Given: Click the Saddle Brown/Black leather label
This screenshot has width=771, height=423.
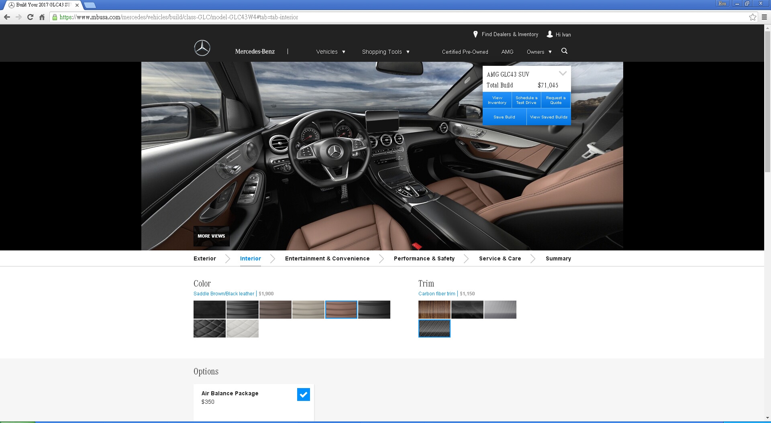Looking at the screenshot, I should (x=224, y=294).
